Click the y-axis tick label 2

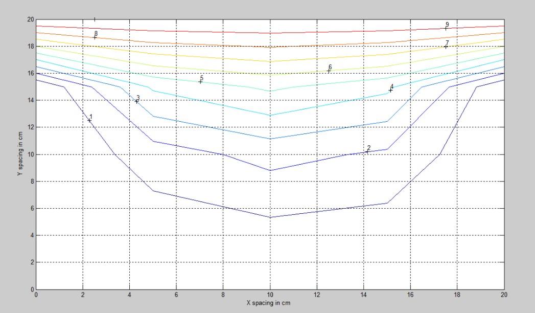pos(32,262)
